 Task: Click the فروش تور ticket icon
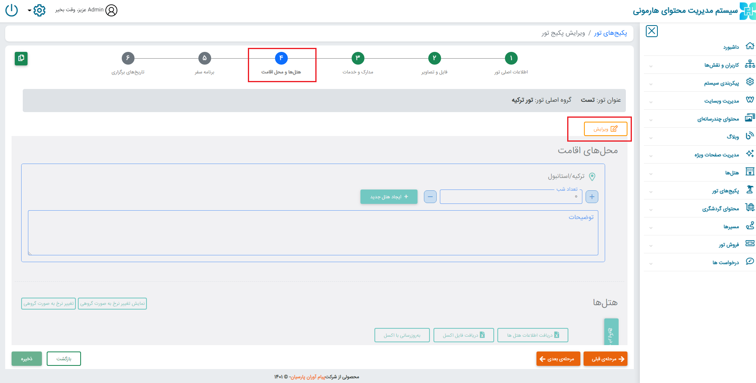click(x=750, y=243)
